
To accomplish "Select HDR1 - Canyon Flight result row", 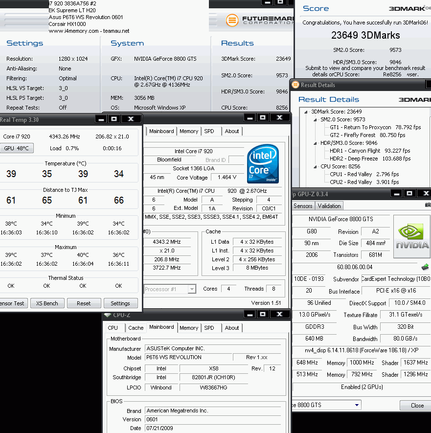I will 370,151.
